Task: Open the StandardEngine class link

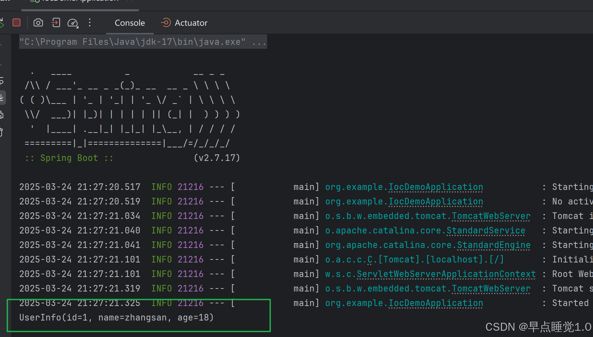Action: pos(494,245)
